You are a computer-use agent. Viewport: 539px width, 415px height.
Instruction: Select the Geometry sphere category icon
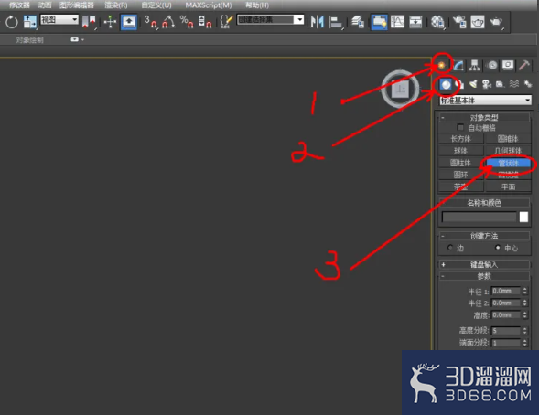coord(446,84)
